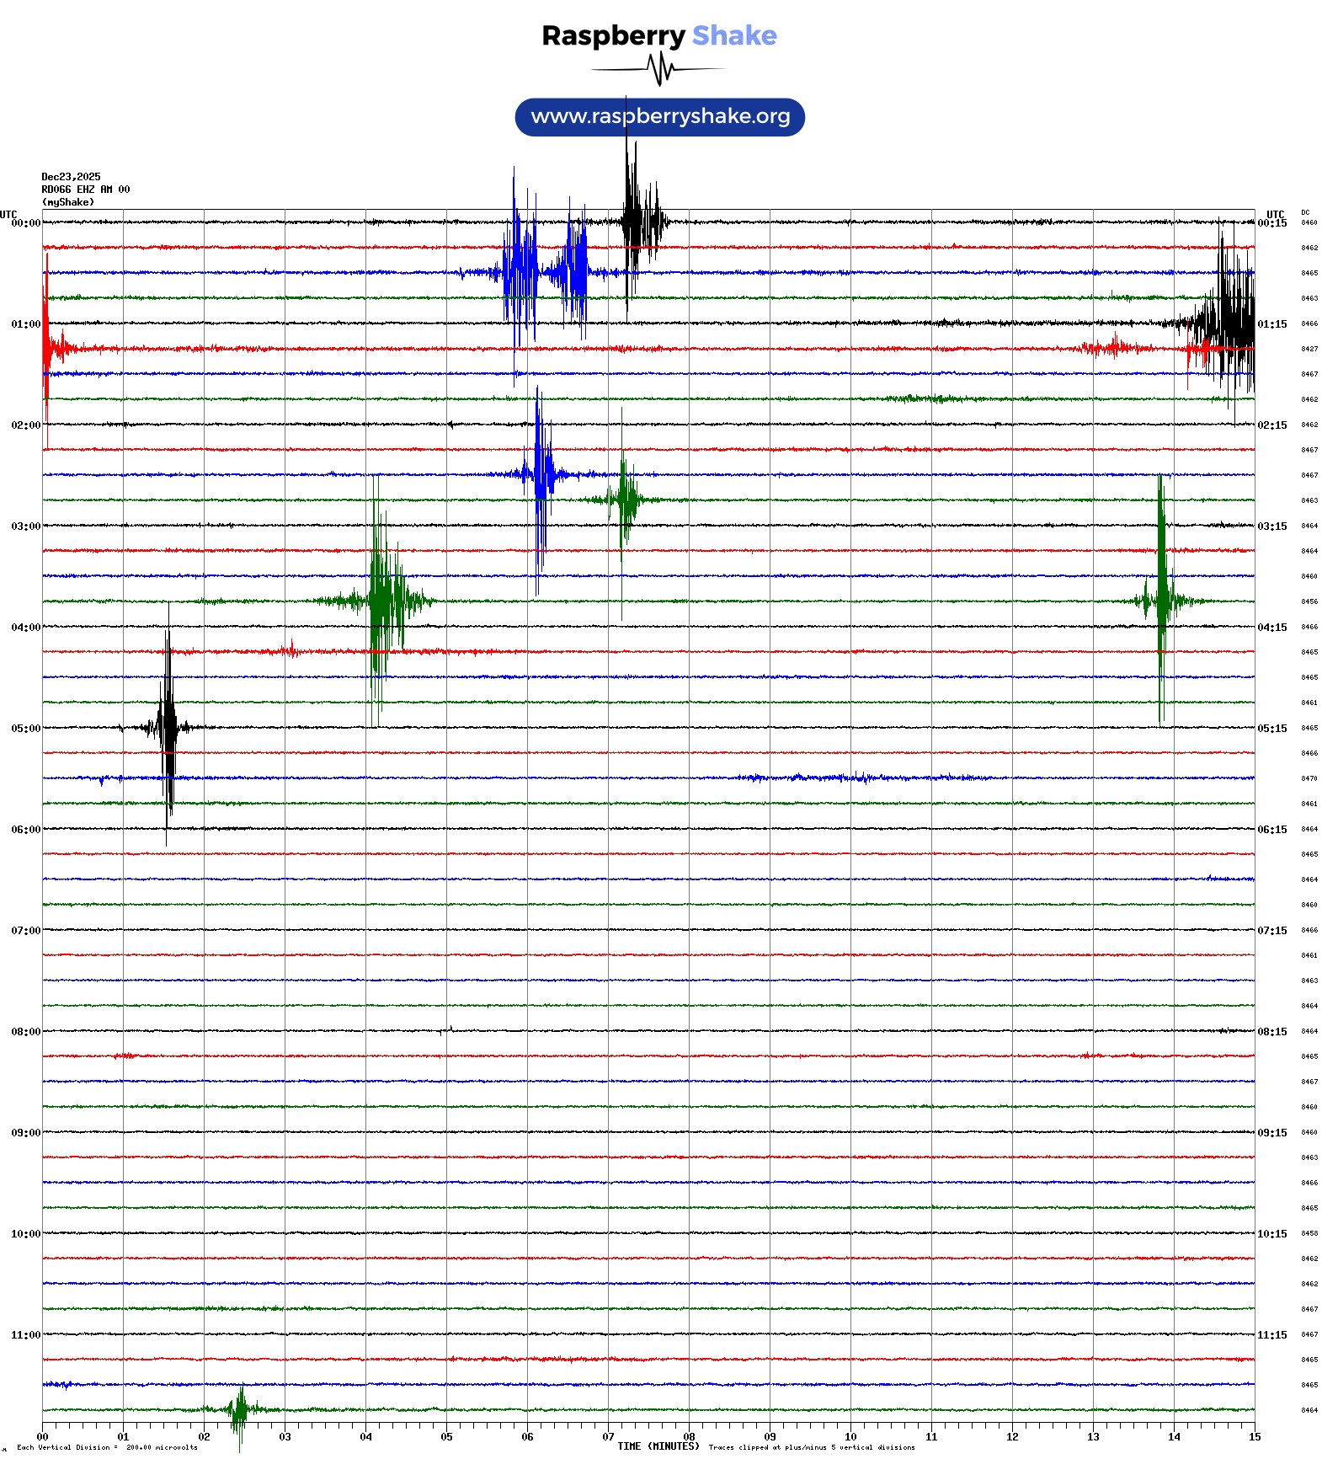Select the black event on the 05:00 trace

click(x=168, y=727)
